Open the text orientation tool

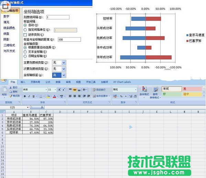tap(85, 90)
